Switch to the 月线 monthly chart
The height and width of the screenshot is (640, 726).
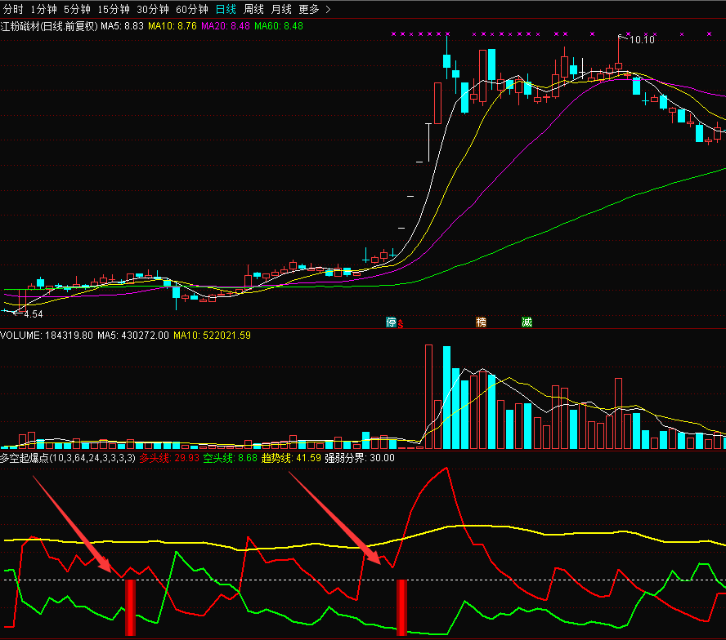(281, 9)
